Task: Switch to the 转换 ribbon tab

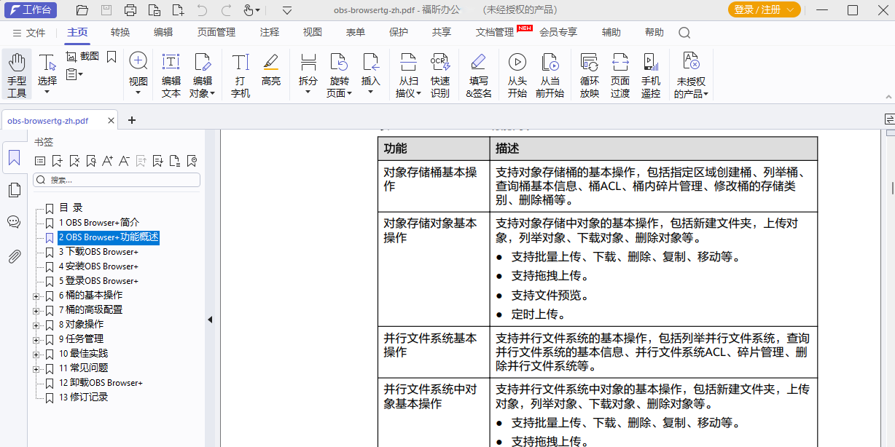Action: point(120,32)
